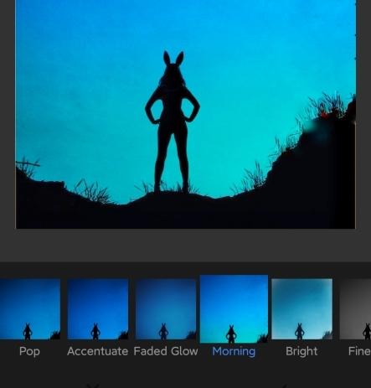Apply the Pop filter thumbnail

(30, 309)
